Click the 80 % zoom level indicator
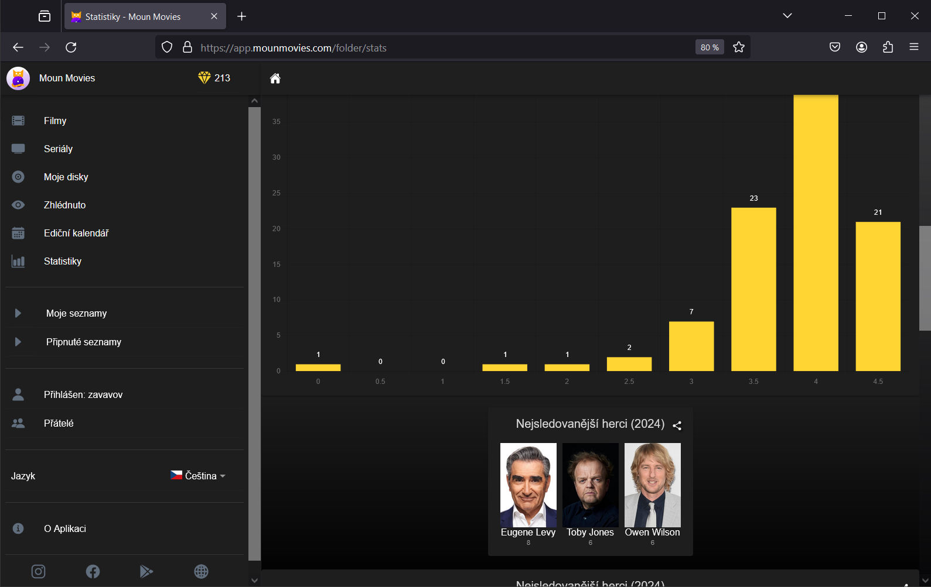This screenshot has height=587, width=931. (709, 47)
